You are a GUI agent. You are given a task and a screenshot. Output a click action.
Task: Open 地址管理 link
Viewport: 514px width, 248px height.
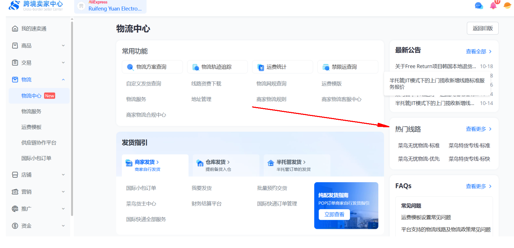point(201,99)
